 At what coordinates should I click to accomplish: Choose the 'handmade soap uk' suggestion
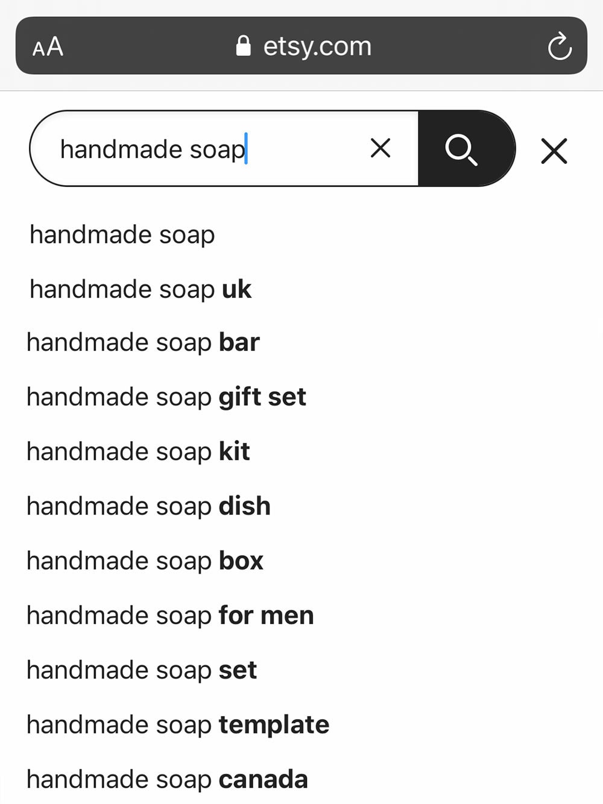pyautogui.click(x=139, y=289)
